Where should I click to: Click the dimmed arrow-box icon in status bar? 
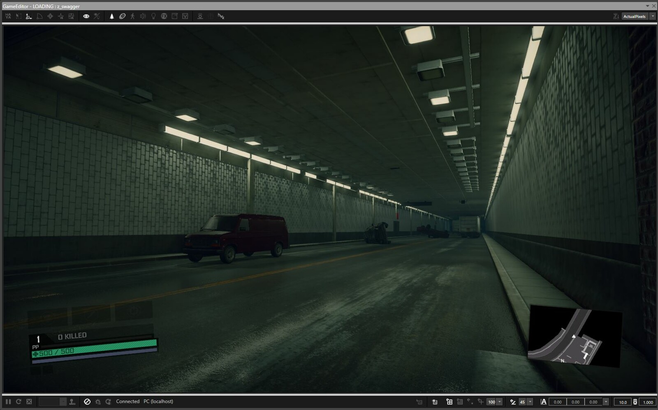[x=419, y=402]
